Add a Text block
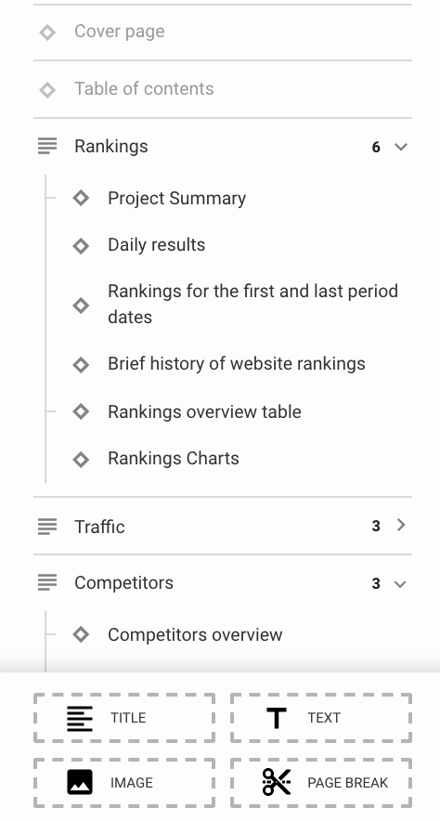The height and width of the screenshot is (821, 440). click(321, 718)
